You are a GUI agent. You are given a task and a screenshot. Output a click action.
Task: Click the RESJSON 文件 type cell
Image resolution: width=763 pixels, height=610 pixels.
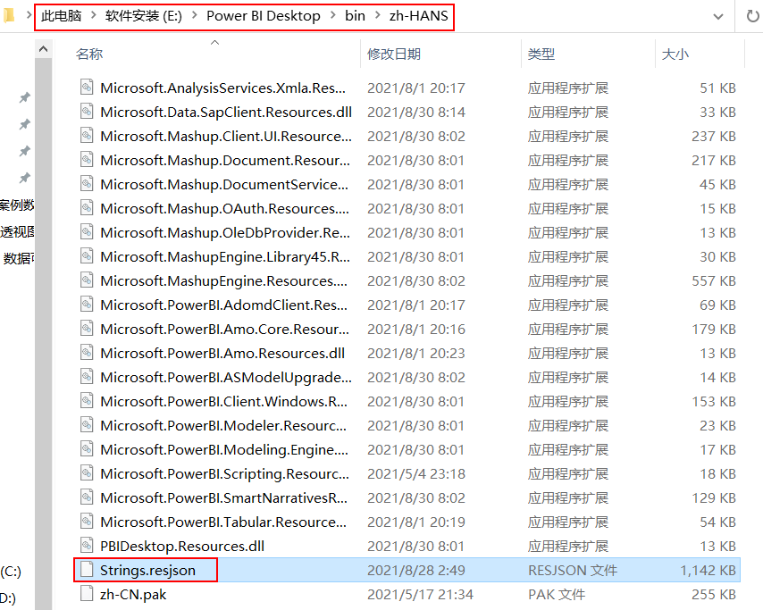(x=573, y=570)
